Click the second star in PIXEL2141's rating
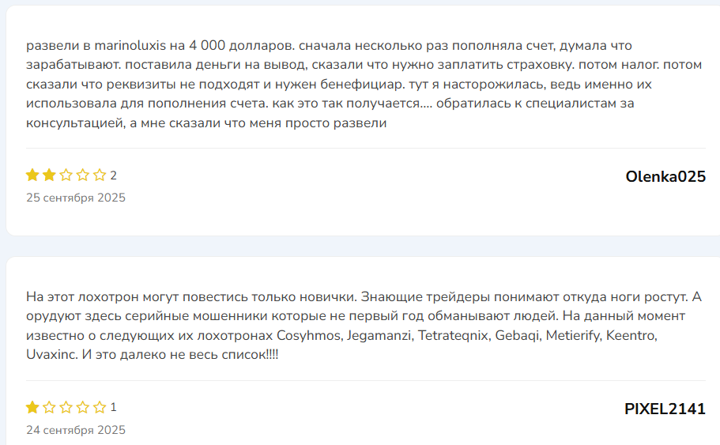720x445 pixels. [49, 407]
